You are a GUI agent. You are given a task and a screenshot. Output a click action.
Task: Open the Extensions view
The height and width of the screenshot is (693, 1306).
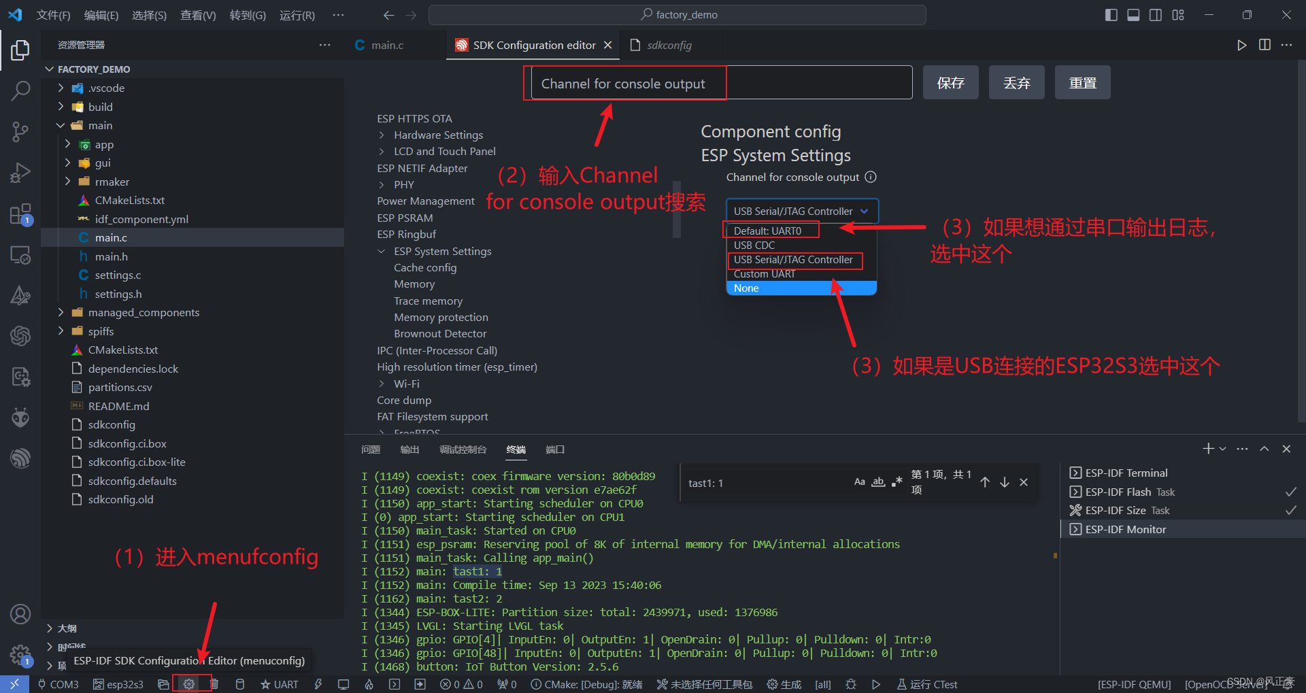(20, 214)
